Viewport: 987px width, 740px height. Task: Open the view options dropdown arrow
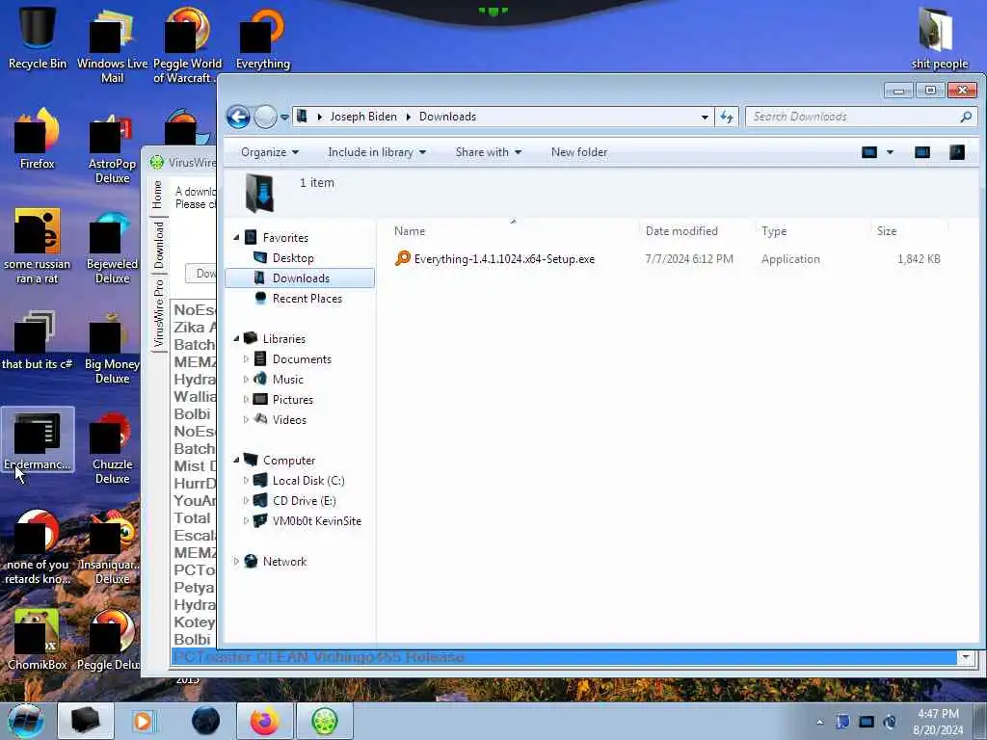(890, 152)
